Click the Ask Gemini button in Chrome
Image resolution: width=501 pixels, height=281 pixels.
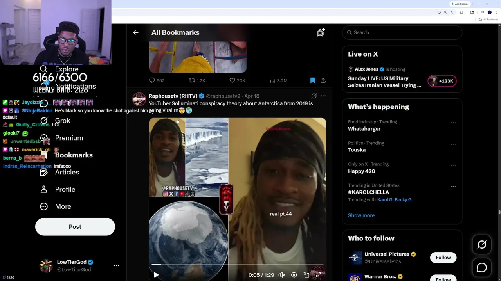460,4
